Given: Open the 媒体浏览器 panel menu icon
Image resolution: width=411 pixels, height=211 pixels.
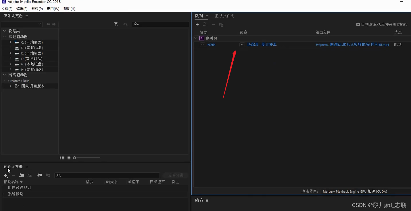Looking at the screenshot, I should [x=27, y=16].
